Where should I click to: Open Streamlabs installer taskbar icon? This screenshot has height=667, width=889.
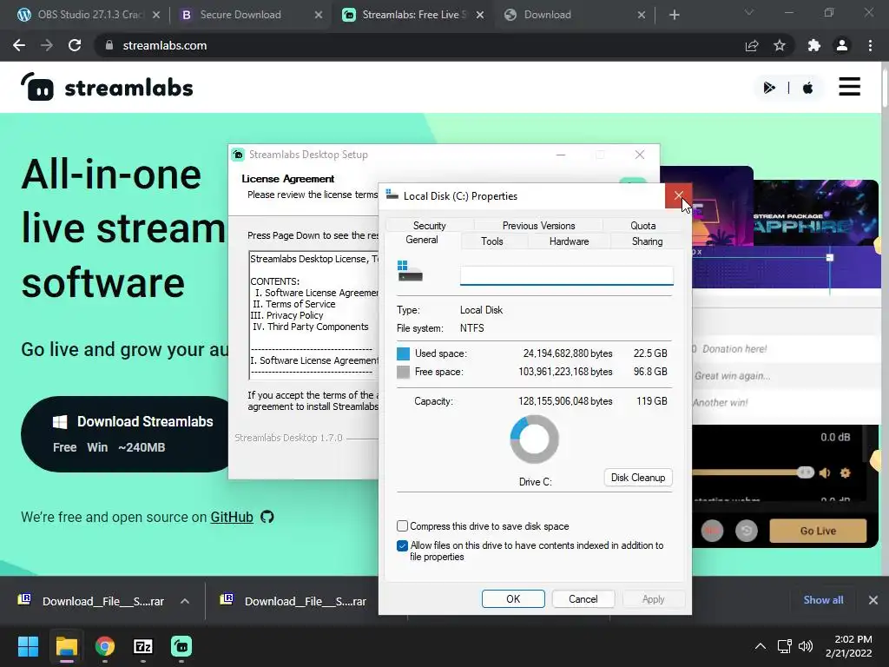[181, 646]
